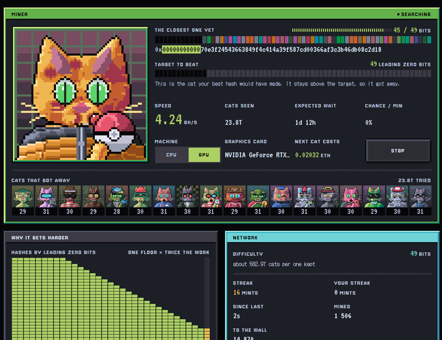Click the highlighted leading zeros in the hash
Image resolution: width=442 pixels, height=340 pixels.
(181, 50)
